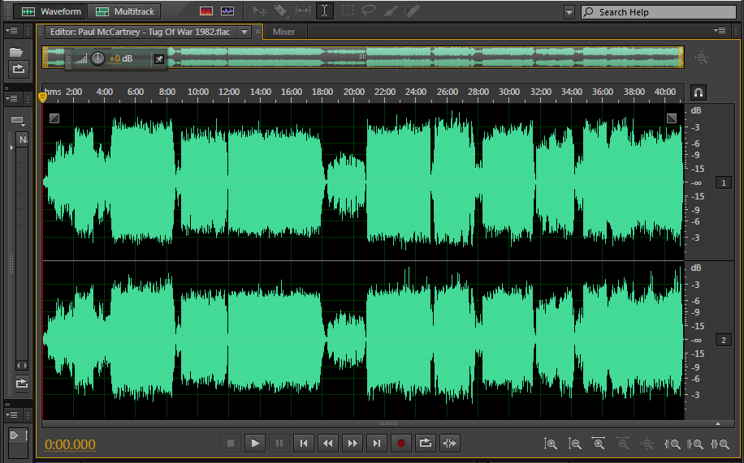Viewport: 744px width, 463px height.
Task: Toggle loop playback
Action: (425, 444)
